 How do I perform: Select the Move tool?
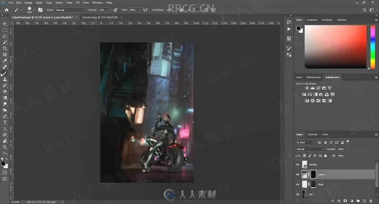pyautogui.click(x=5, y=24)
